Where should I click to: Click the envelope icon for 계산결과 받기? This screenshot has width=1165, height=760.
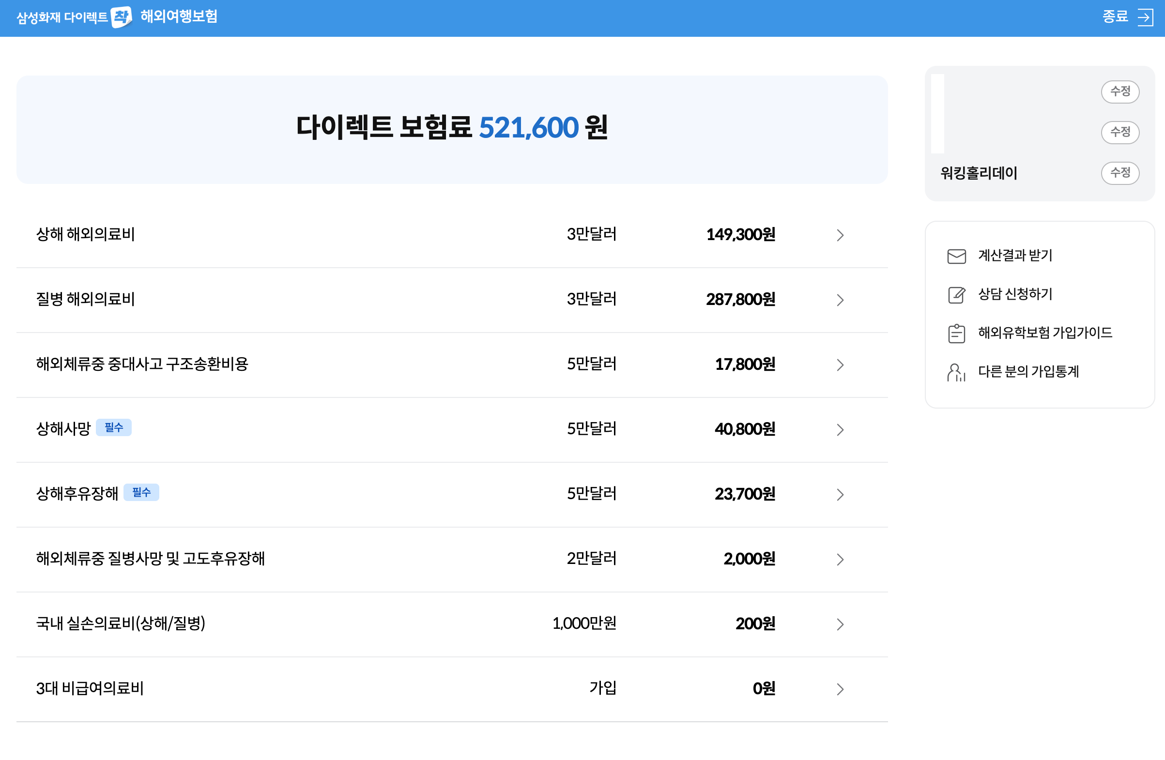956,256
